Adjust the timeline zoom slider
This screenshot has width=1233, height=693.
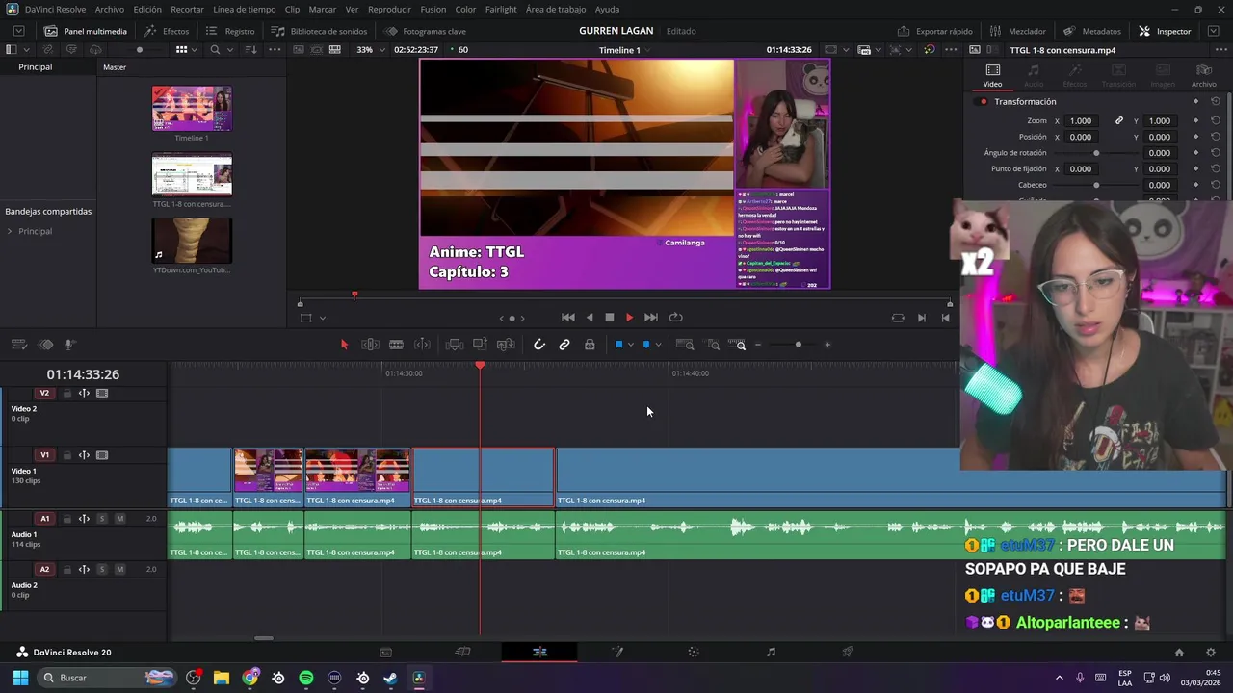pos(798,345)
